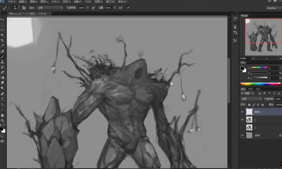This screenshot has height=169, width=282.
Task: Hide layer 2
Action: point(242,120)
